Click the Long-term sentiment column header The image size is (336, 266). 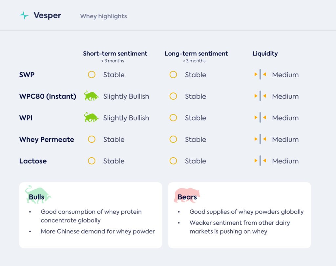[x=196, y=53]
